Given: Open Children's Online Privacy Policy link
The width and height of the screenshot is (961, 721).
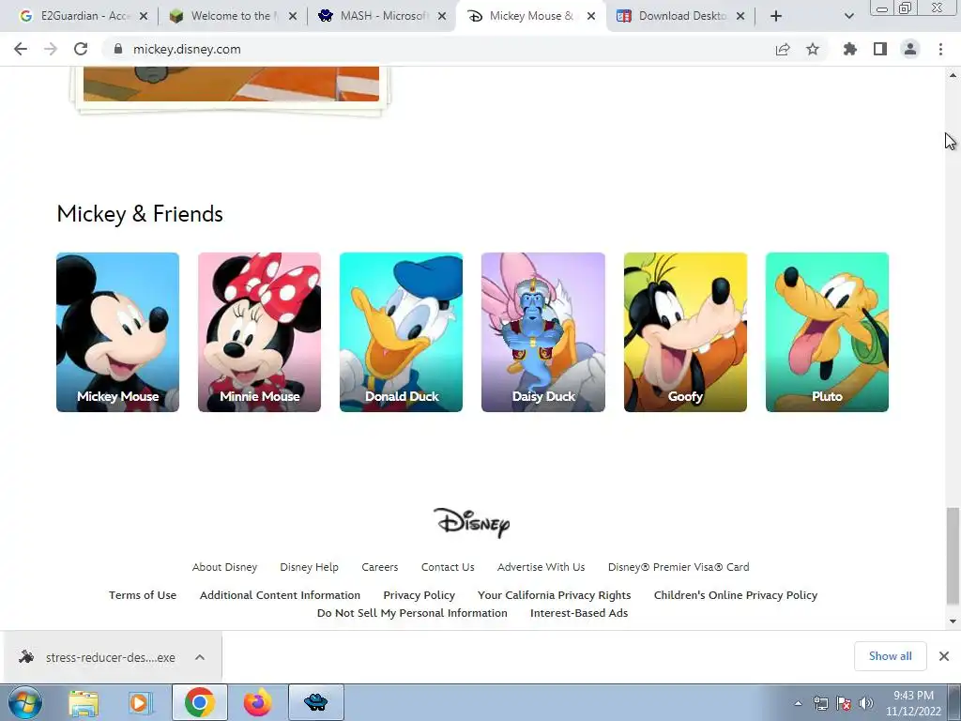Looking at the screenshot, I should tap(736, 594).
